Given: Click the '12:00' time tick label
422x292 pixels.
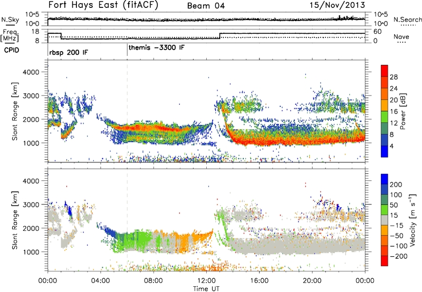Looking at the screenshot, I should 206,281.
